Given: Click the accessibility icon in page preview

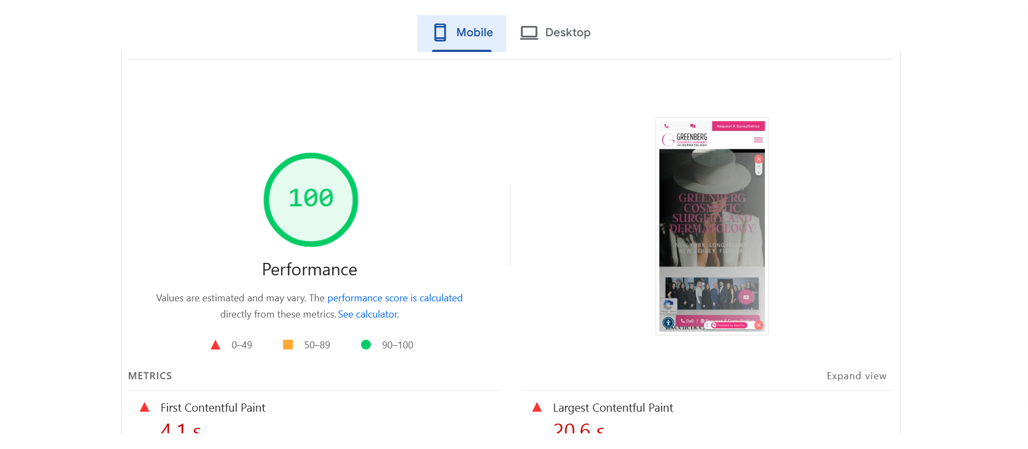Looking at the screenshot, I should 669,322.
